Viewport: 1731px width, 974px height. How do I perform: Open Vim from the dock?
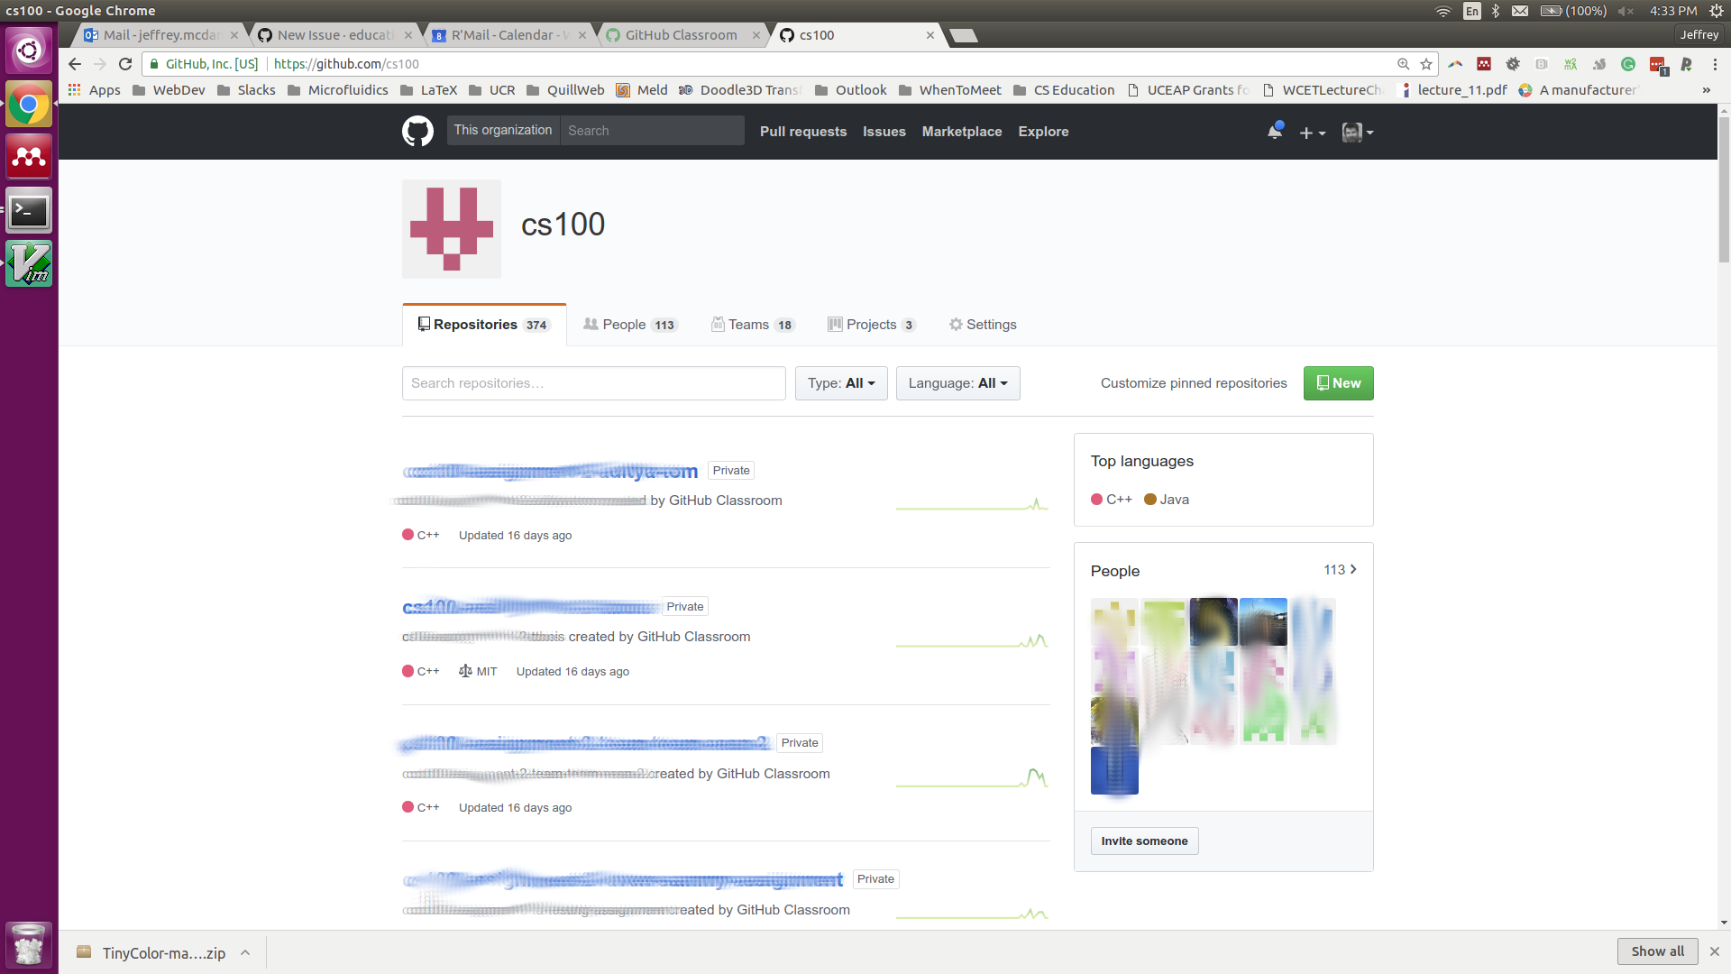[x=29, y=264]
